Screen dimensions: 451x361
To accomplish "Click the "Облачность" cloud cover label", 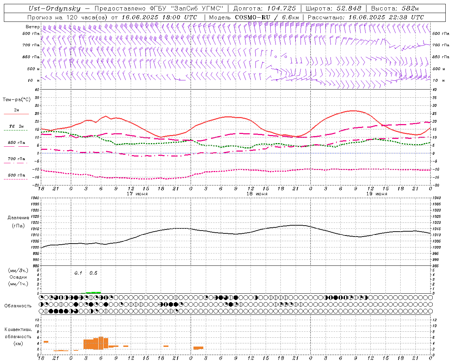I will 18,306.
